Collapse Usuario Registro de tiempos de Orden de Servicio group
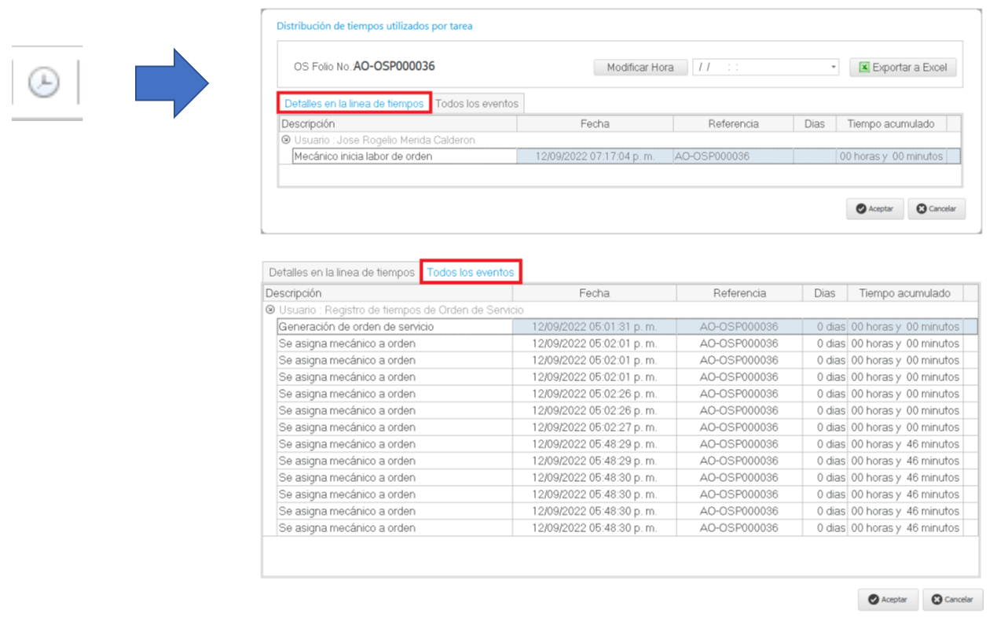The width and height of the screenshot is (997, 617). point(270,310)
